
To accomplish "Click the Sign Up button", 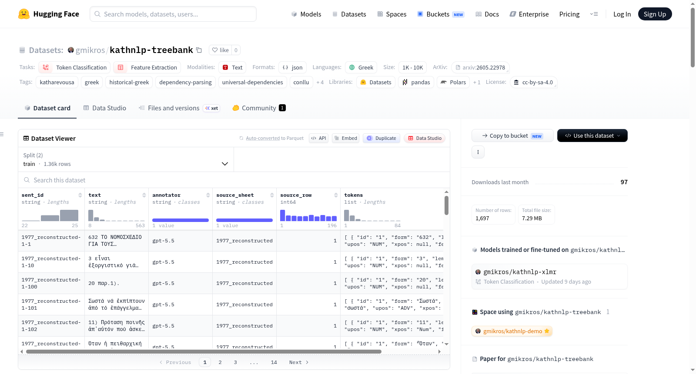I will [x=655, y=14].
